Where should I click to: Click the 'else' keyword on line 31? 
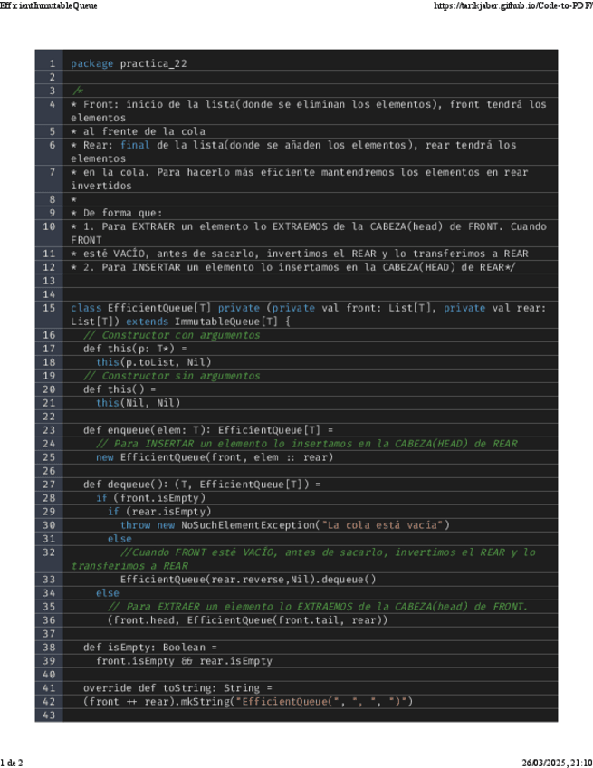coord(120,539)
